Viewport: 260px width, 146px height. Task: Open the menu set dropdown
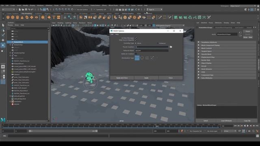click(8, 10)
